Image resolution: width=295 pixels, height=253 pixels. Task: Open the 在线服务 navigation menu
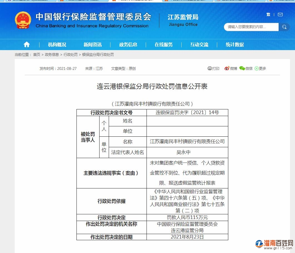click(x=163, y=45)
